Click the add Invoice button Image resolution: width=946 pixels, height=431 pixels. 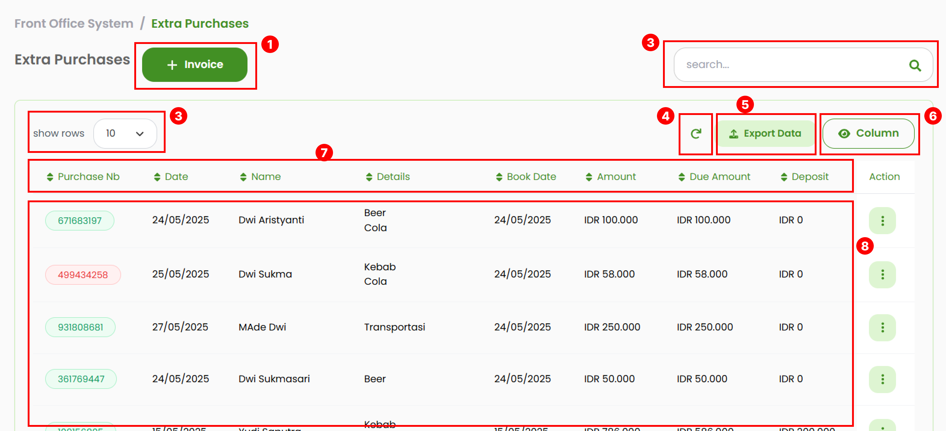click(x=194, y=65)
